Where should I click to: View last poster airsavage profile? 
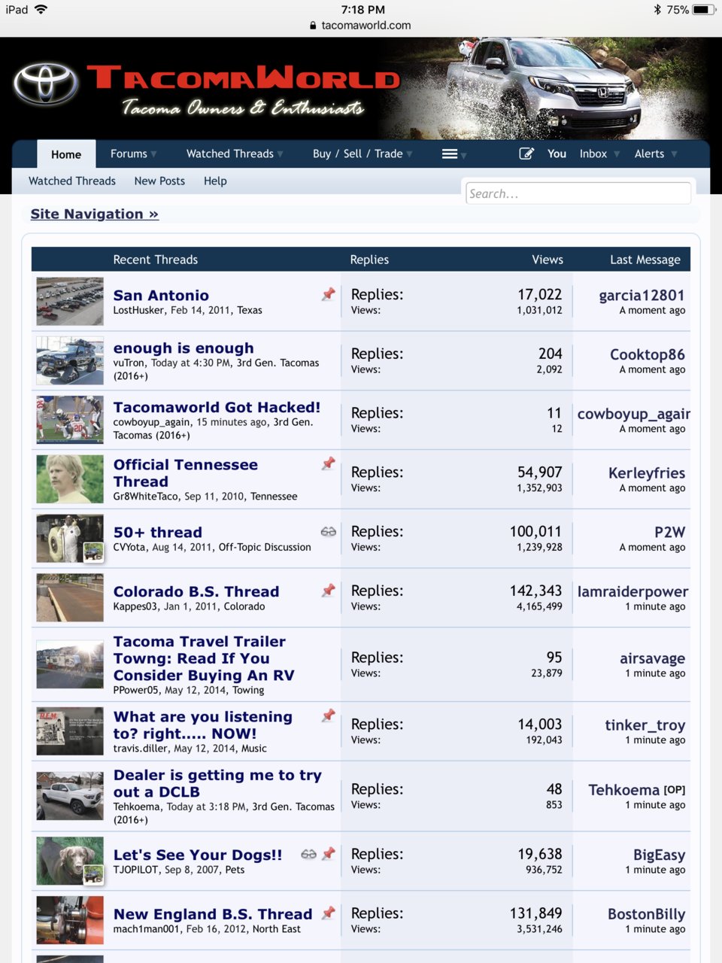(x=652, y=658)
